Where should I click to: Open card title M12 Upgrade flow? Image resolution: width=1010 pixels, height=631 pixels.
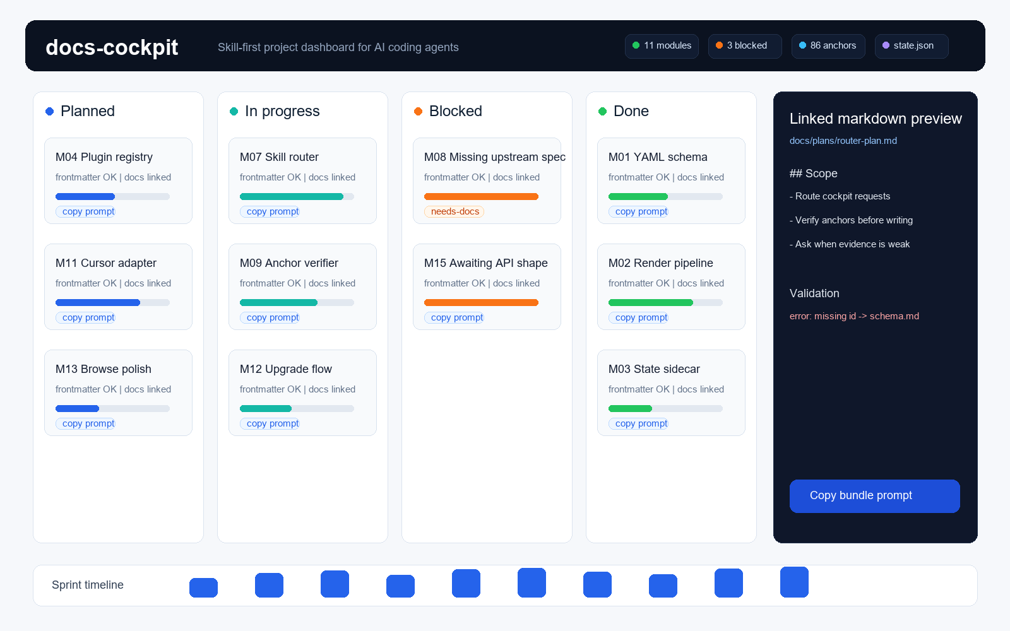click(x=286, y=369)
